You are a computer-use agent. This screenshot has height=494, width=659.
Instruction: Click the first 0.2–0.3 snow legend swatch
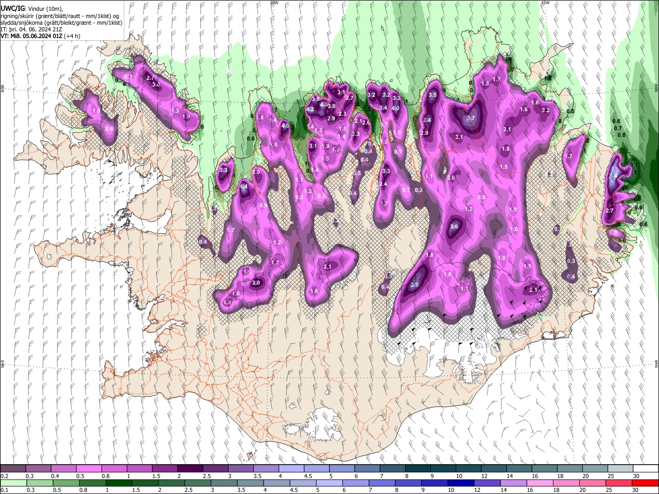coord(13,469)
